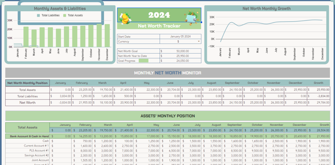Screen dimensions: 335x165
Task: Click the Total Assets legend swatch in the chart
Action: pyautogui.click(x=65, y=15)
